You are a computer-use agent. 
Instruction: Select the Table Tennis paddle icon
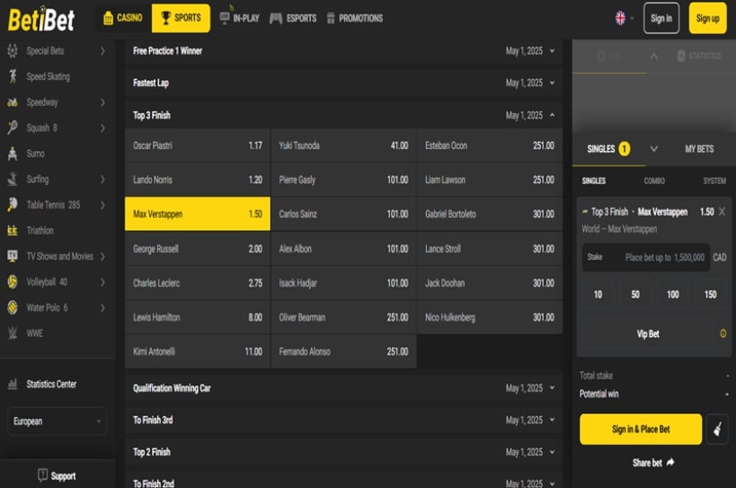13,205
